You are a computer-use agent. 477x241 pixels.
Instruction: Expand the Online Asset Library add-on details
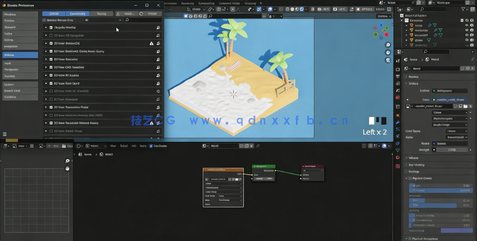pyautogui.click(x=46, y=51)
